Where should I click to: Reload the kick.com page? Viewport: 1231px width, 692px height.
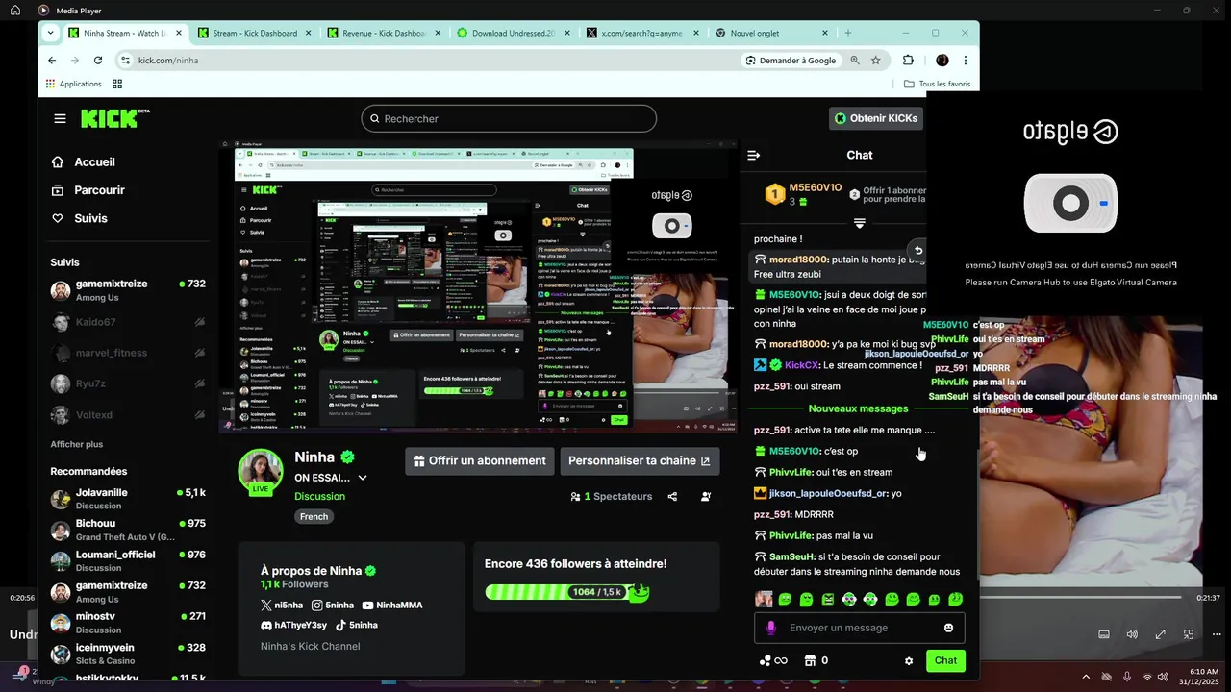click(98, 60)
